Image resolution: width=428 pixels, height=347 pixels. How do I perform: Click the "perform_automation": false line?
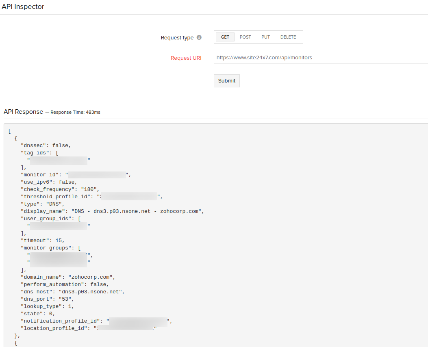coord(65,284)
